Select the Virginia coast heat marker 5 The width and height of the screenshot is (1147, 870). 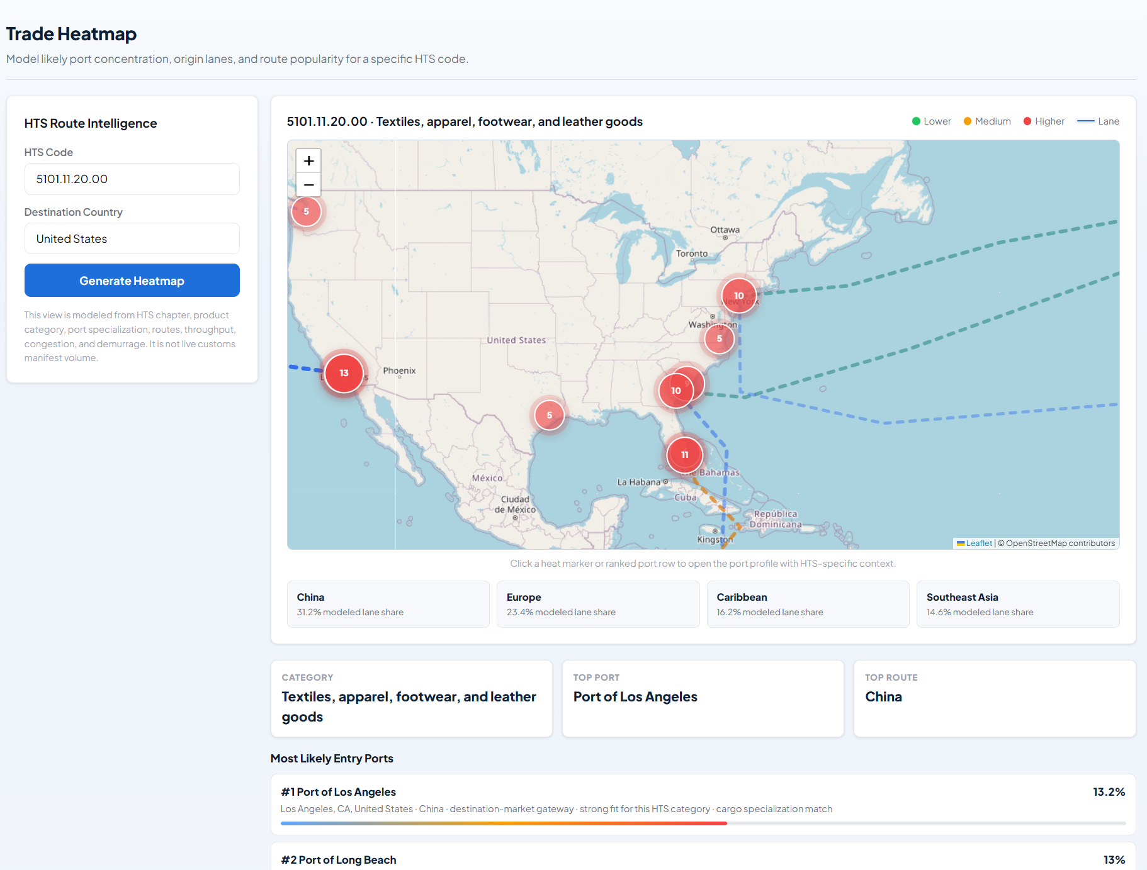719,338
